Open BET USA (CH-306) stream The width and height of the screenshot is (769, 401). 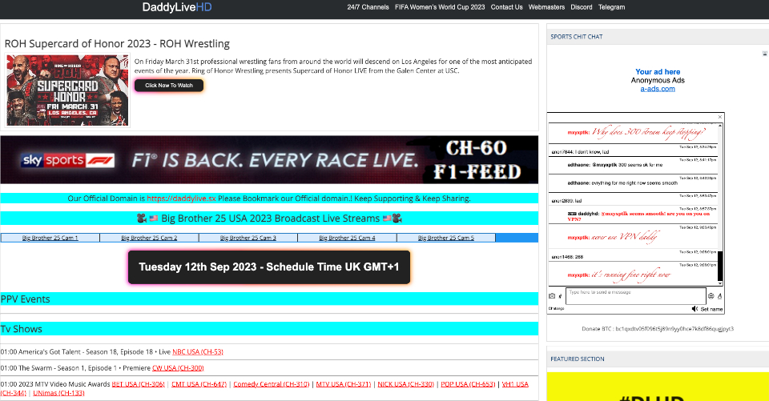click(139, 384)
